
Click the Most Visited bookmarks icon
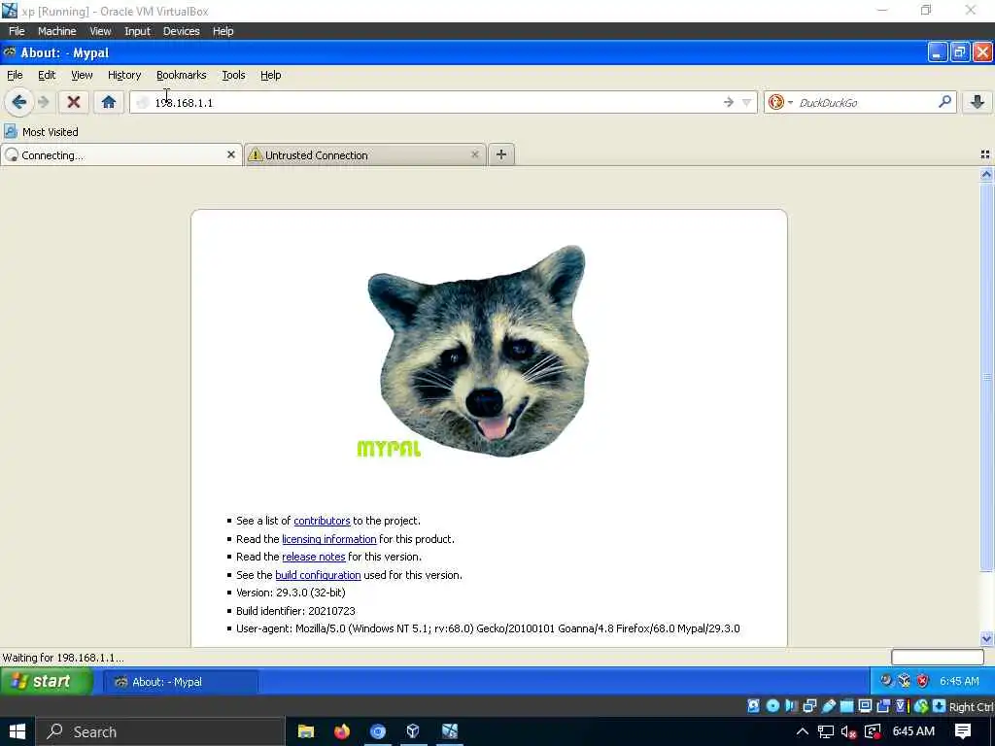[10, 132]
